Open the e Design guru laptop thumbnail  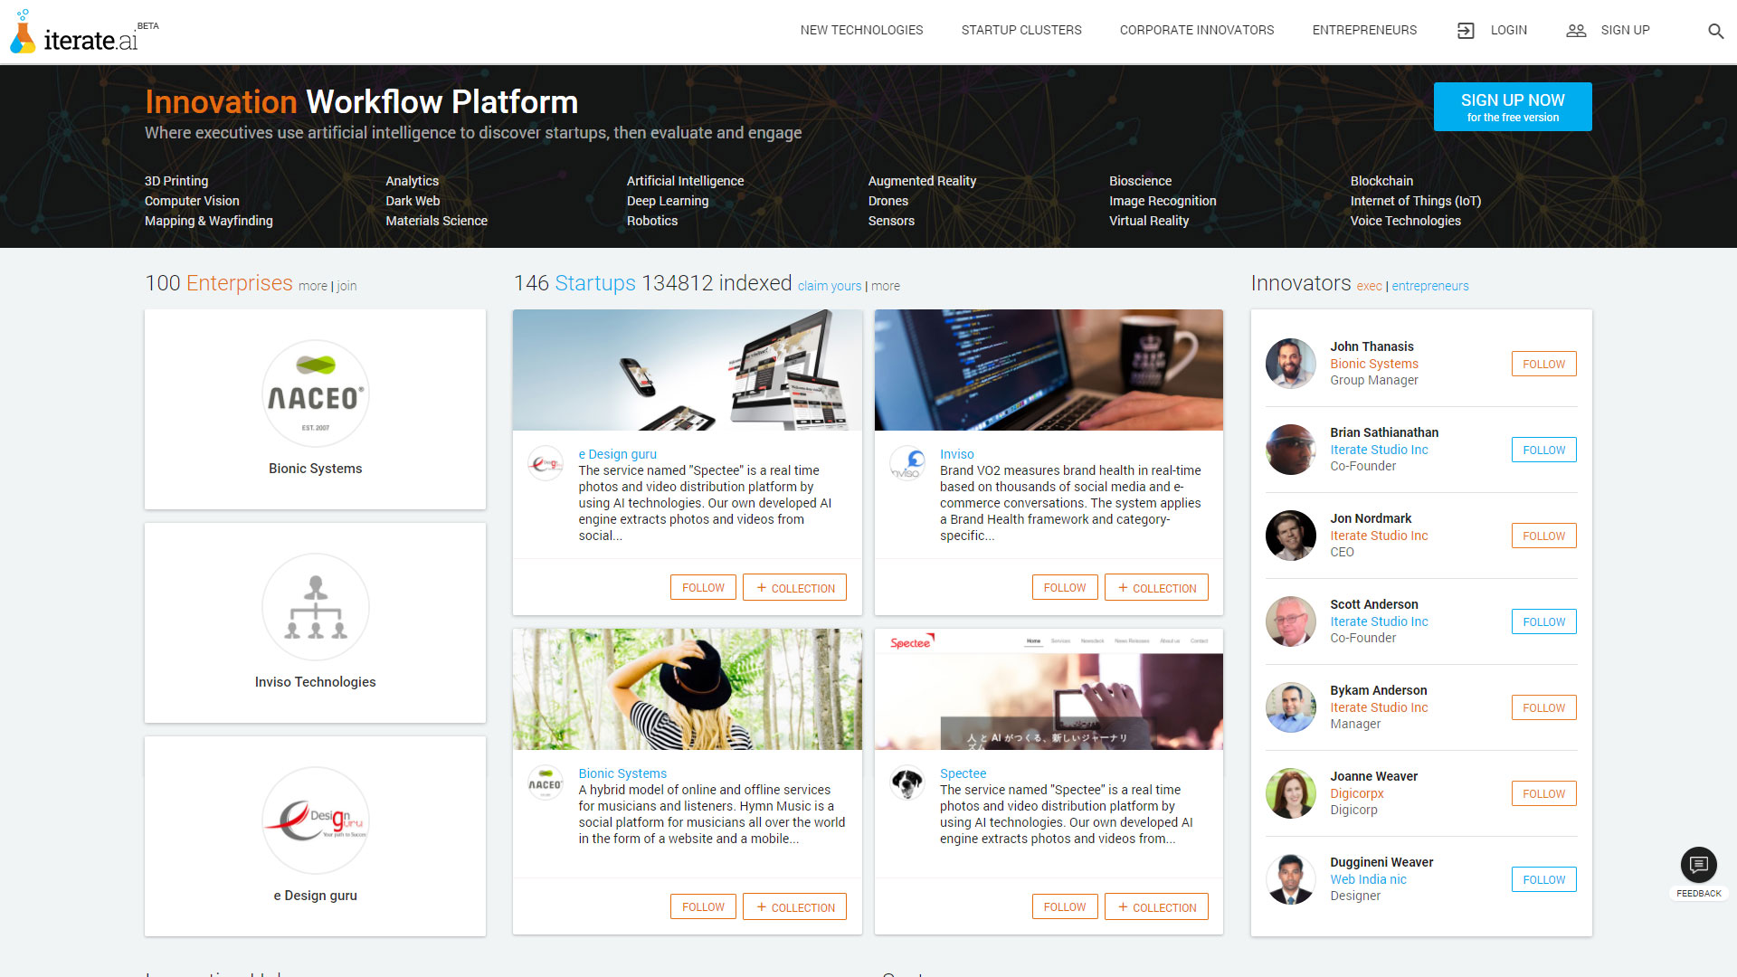(x=687, y=370)
